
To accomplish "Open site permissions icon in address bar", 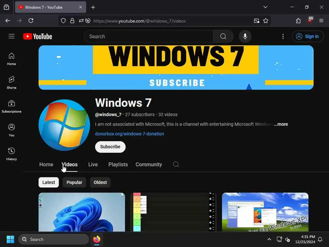I will (81, 21).
